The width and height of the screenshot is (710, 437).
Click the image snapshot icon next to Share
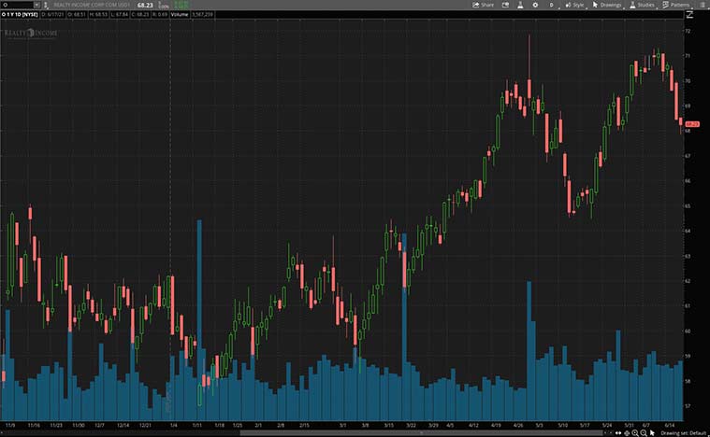click(507, 5)
